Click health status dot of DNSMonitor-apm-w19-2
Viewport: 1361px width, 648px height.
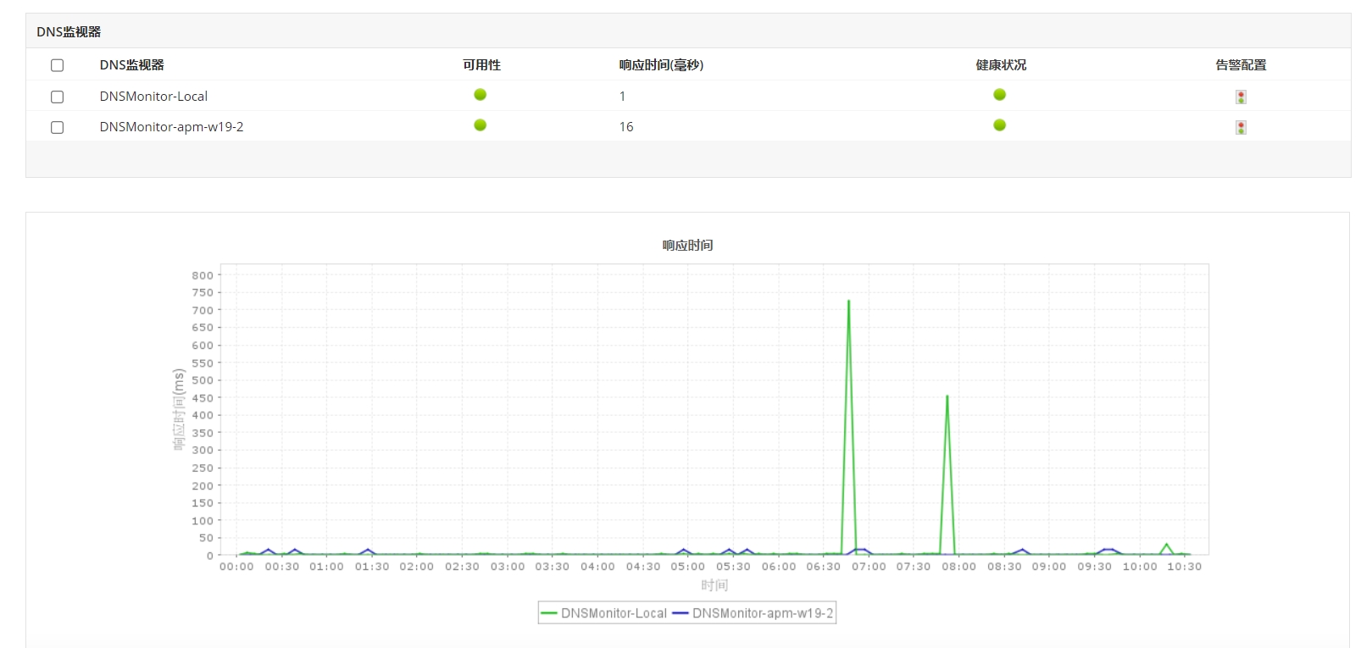1000,125
